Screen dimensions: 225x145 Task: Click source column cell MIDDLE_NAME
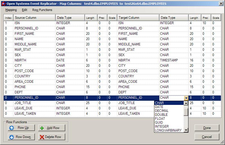[34, 44]
